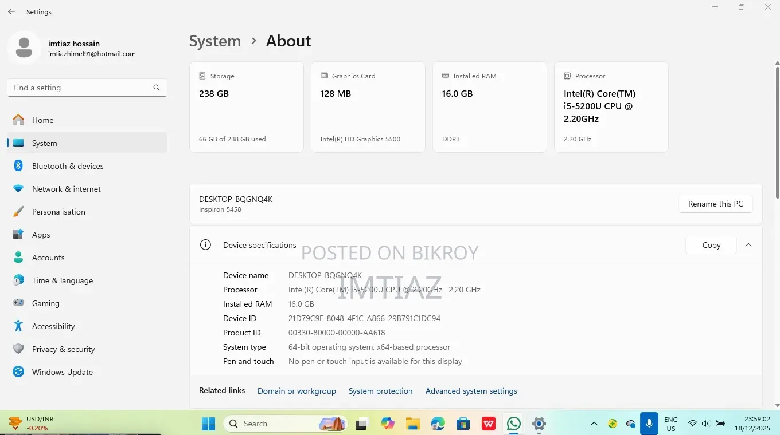Click the Pen and touch value text

coord(375,361)
